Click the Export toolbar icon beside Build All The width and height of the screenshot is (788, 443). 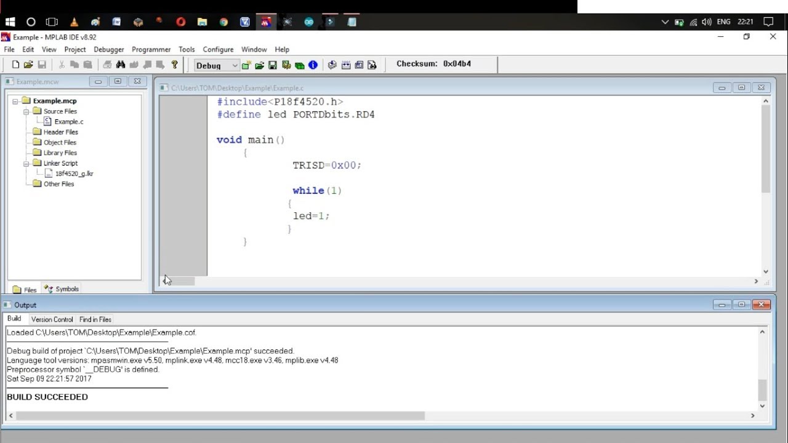coord(359,65)
